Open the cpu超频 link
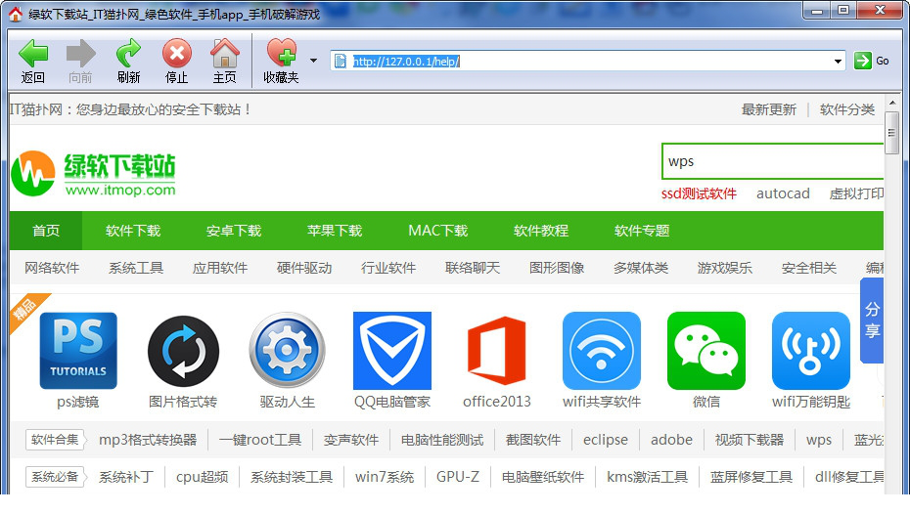Image resolution: width=910 pixels, height=514 pixels. click(x=202, y=477)
